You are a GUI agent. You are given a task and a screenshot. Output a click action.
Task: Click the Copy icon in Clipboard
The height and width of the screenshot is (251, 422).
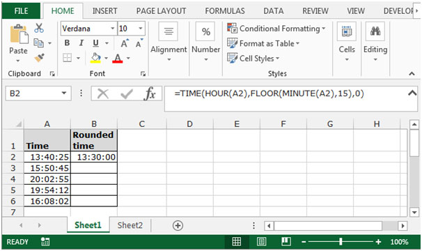coord(39,43)
